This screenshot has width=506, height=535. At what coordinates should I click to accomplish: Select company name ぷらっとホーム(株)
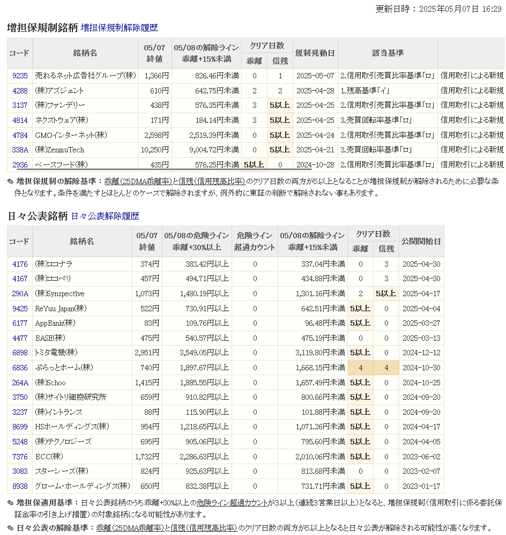pyautogui.click(x=64, y=368)
